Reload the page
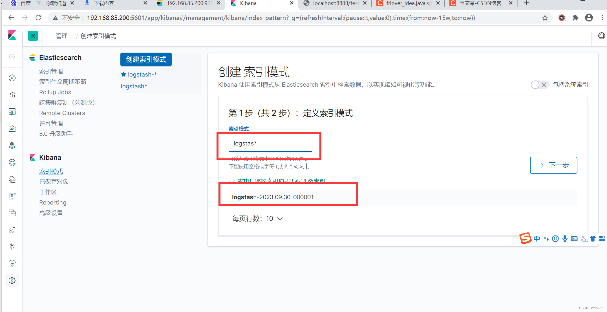 39,18
